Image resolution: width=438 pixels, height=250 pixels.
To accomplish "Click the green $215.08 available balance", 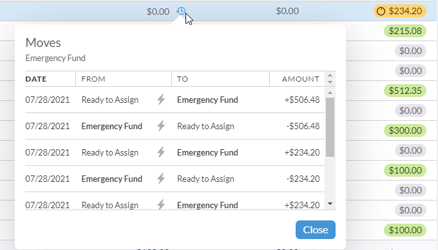I will pos(405,31).
